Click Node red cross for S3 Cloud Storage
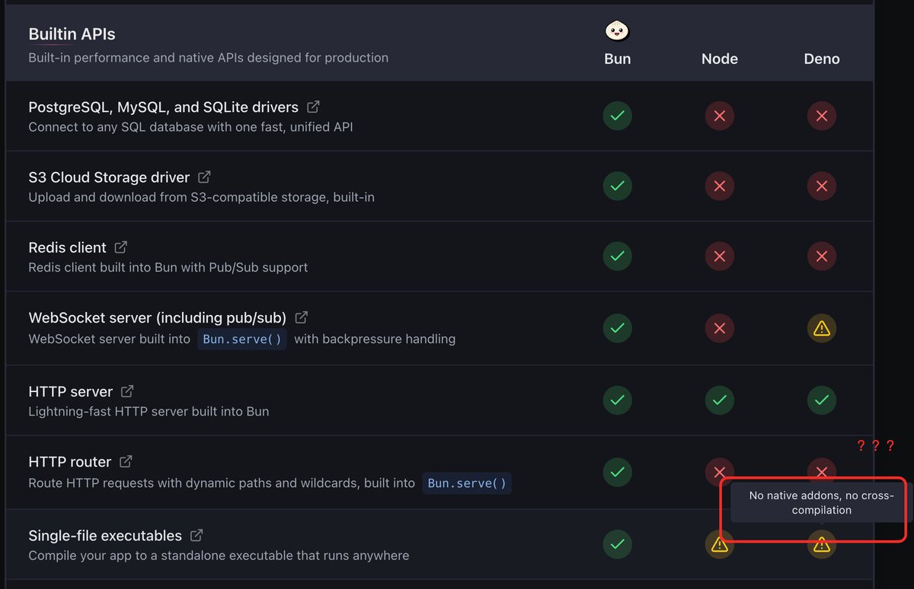This screenshot has width=914, height=589. point(719,186)
